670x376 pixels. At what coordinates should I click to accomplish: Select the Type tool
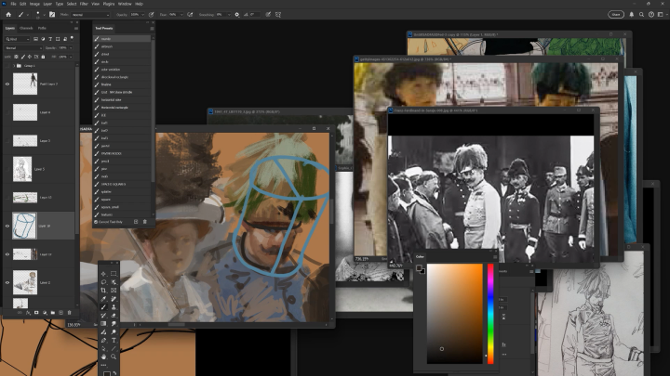pyautogui.click(x=114, y=340)
